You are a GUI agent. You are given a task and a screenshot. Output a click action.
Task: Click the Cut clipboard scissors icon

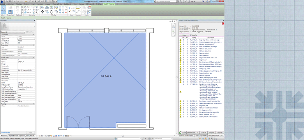[x=22, y=7]
